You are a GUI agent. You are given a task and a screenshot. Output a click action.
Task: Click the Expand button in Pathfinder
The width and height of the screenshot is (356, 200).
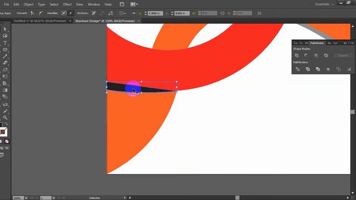click(343, 56)
